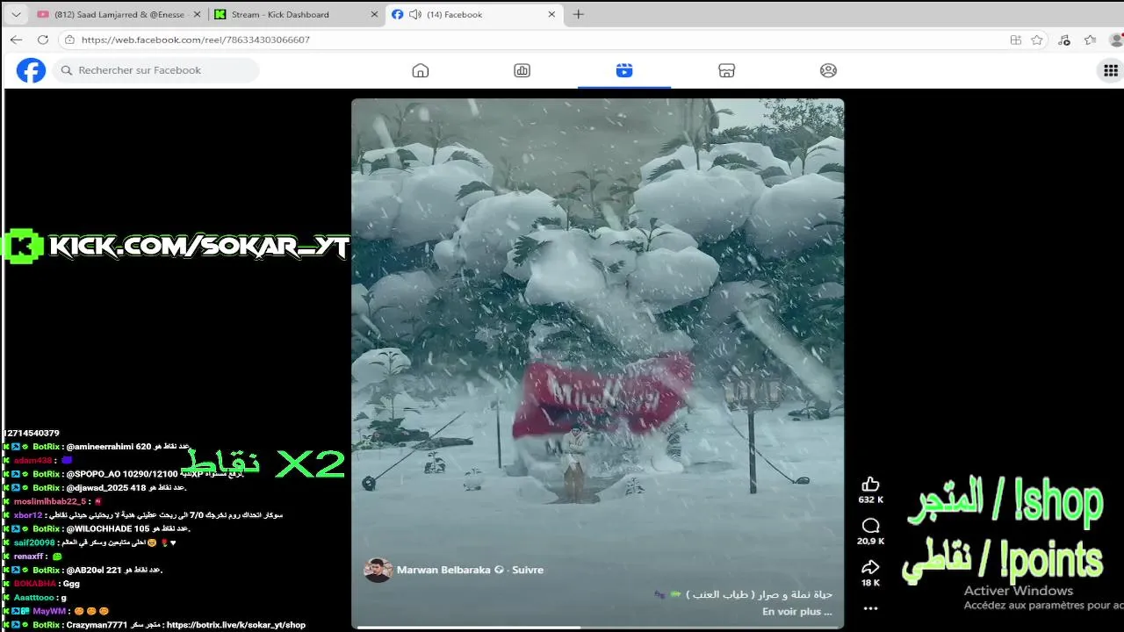
Task: Open the Marketplace storefront icon
Action: [726, 70]
